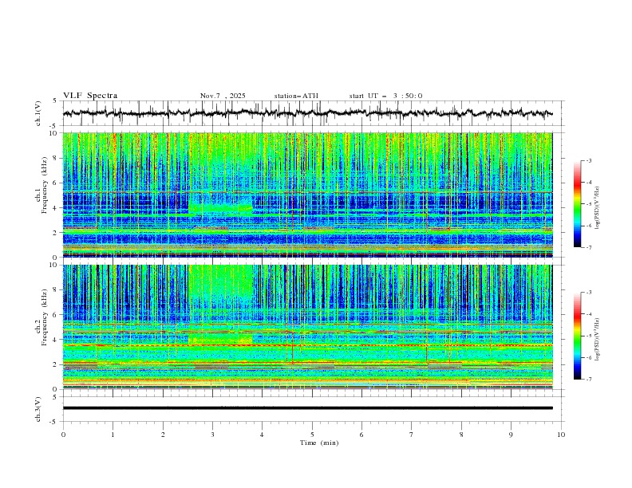Click the flat black ch.3 voltage trace

[307, 408]
